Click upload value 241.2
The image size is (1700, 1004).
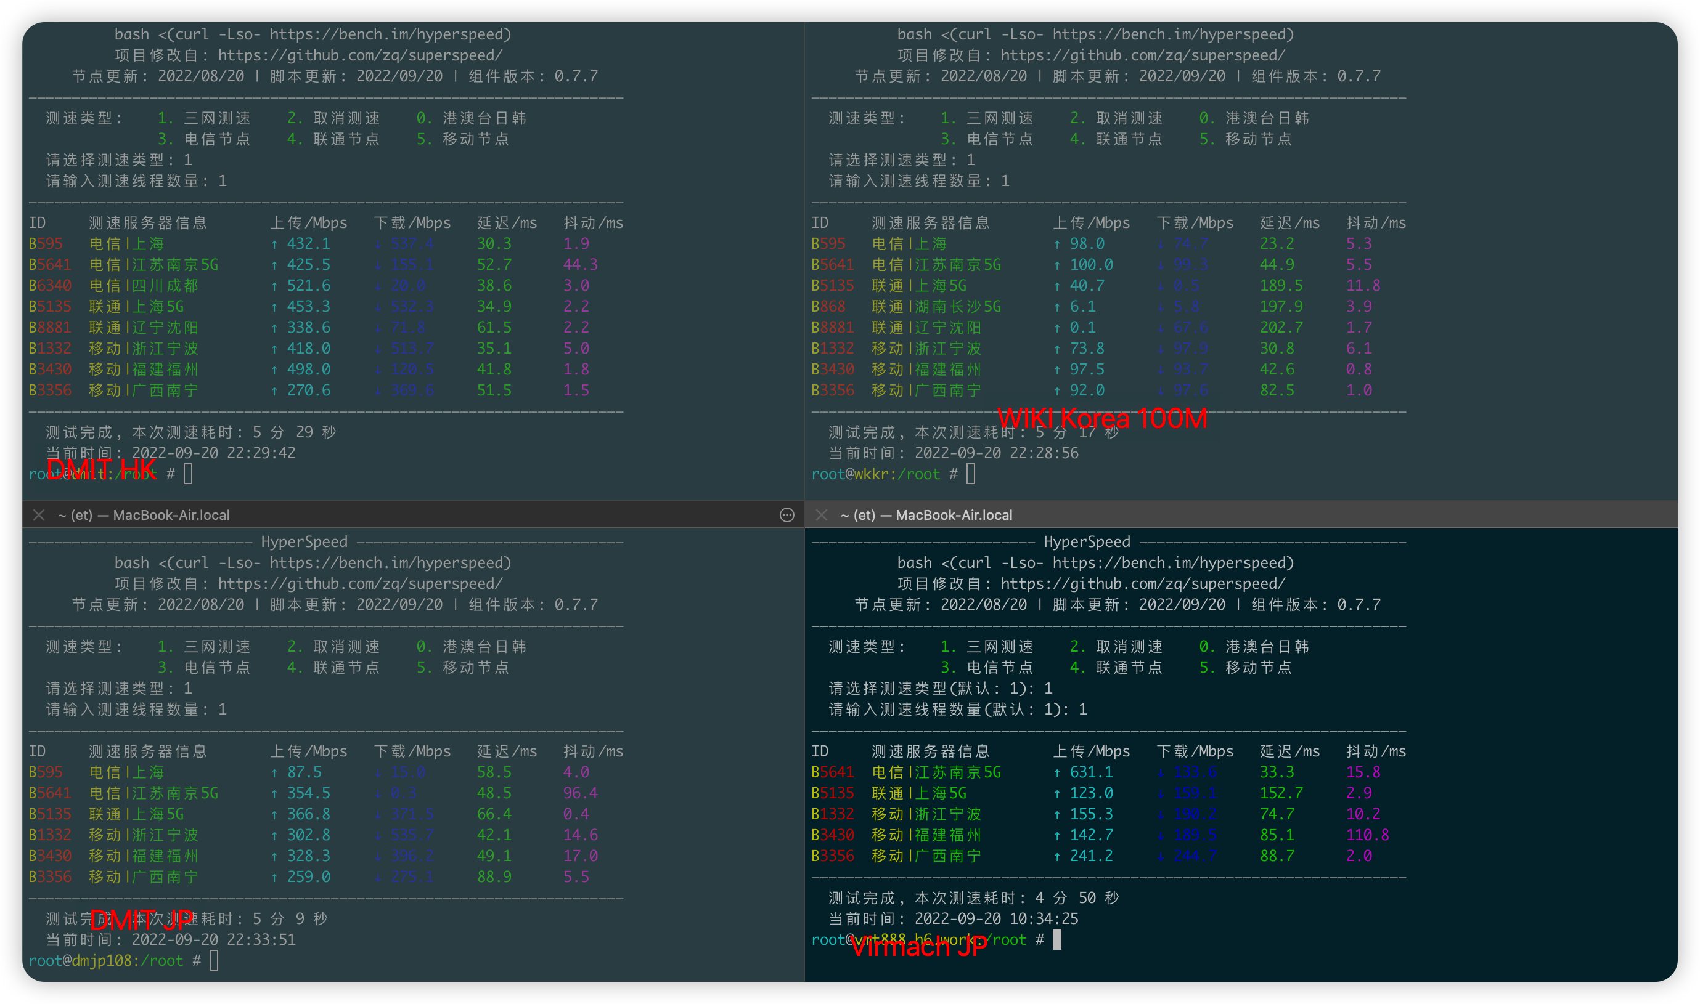[1090, 855]
